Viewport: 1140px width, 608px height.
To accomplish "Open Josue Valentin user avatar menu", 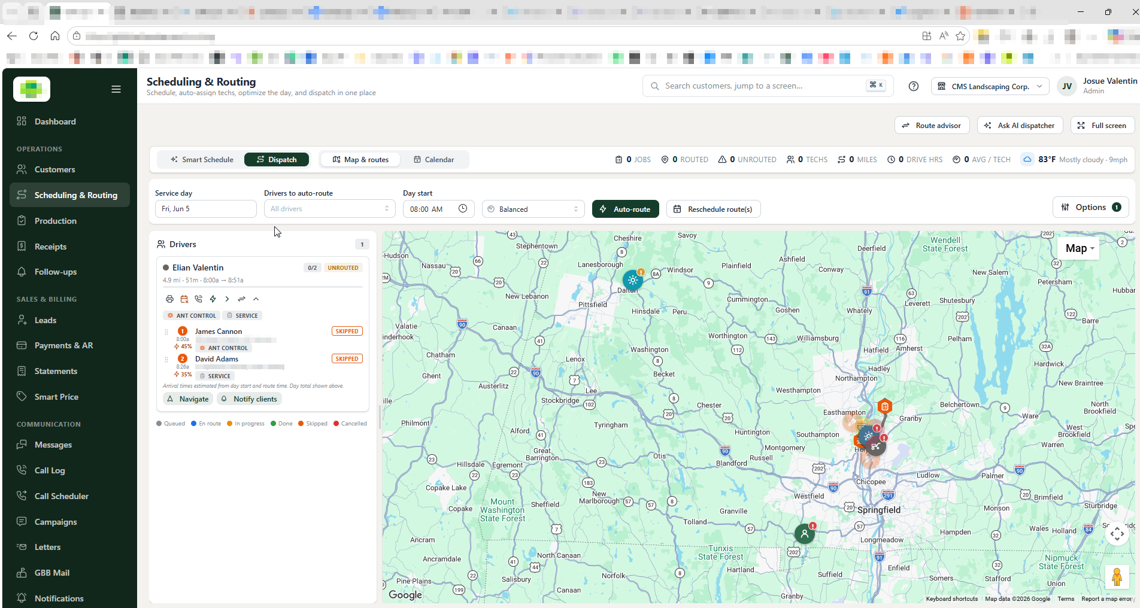I will tap(1067, 86).
